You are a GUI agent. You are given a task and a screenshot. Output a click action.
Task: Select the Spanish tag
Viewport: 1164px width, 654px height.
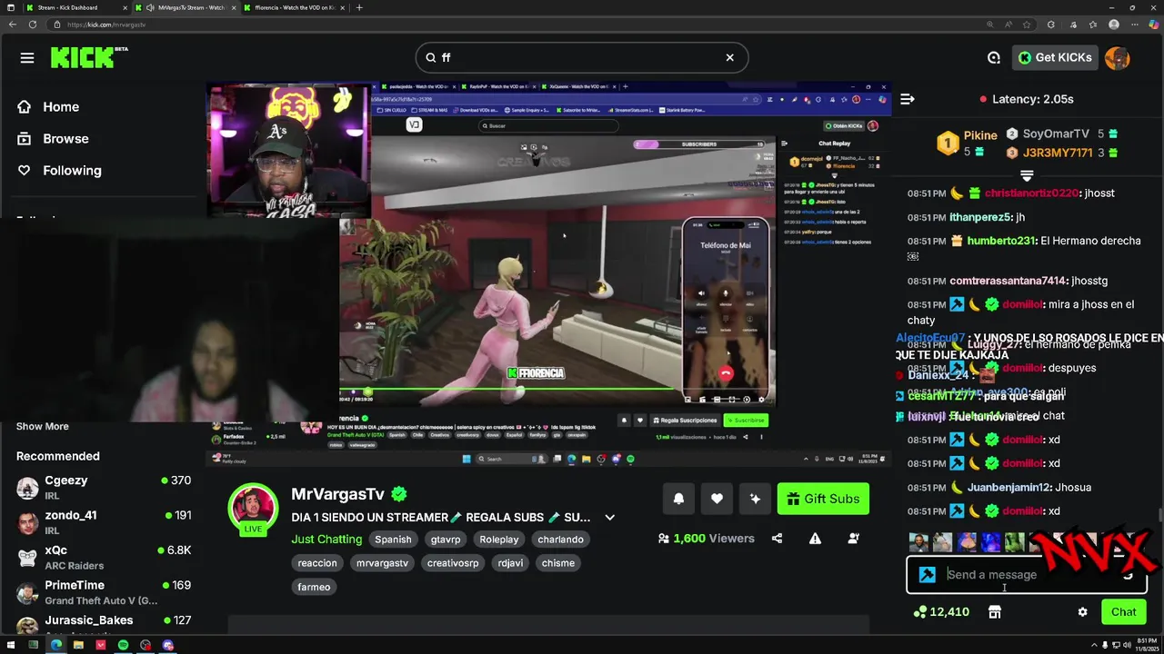pos(393,539)
